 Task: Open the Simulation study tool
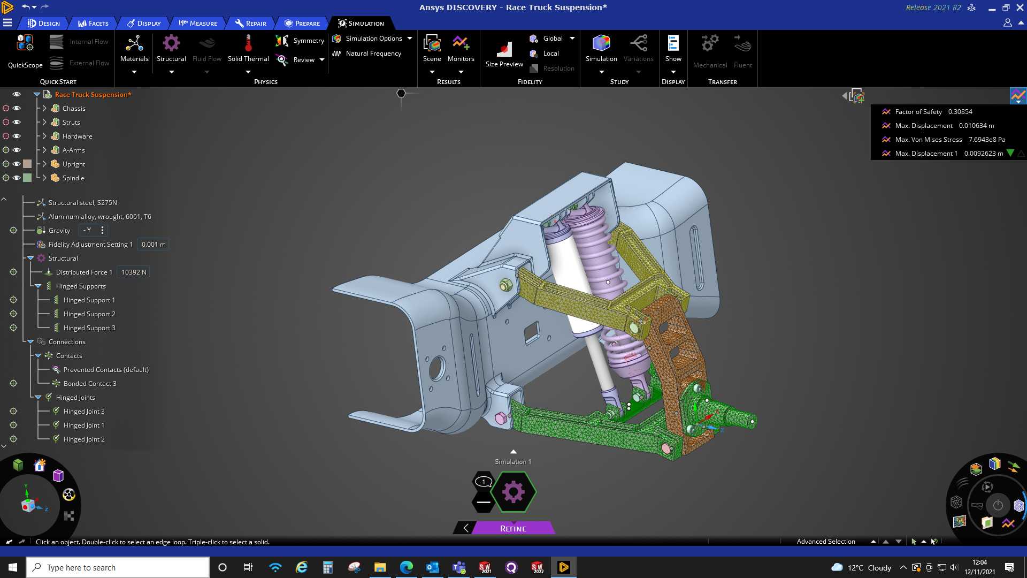click(x=601, y=49)
